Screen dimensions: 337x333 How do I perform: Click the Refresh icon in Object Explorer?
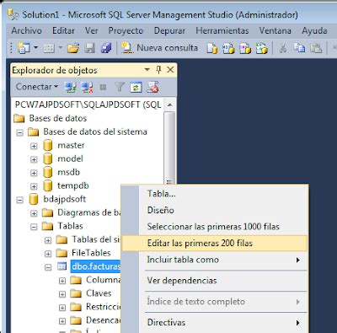tap(136, 87)
